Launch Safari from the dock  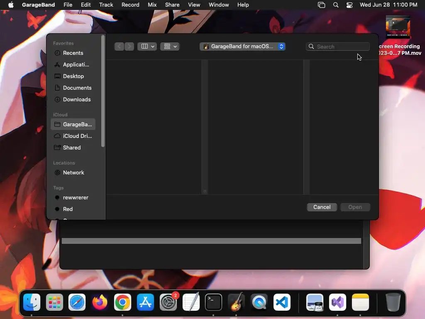pyautogui.click(x=77, y=302)
